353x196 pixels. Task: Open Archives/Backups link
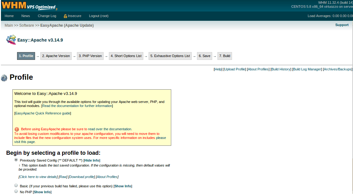337,69
